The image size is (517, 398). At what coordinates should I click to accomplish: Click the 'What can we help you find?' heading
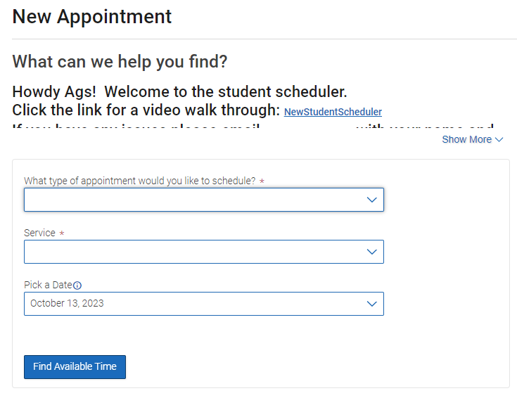click(120, 62)
